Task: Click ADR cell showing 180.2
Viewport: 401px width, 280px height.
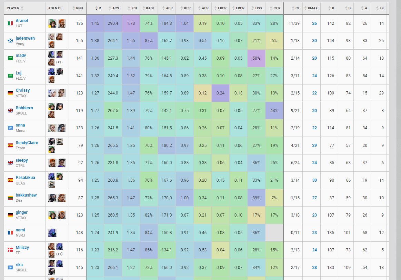Action: [x=167, y=145]
